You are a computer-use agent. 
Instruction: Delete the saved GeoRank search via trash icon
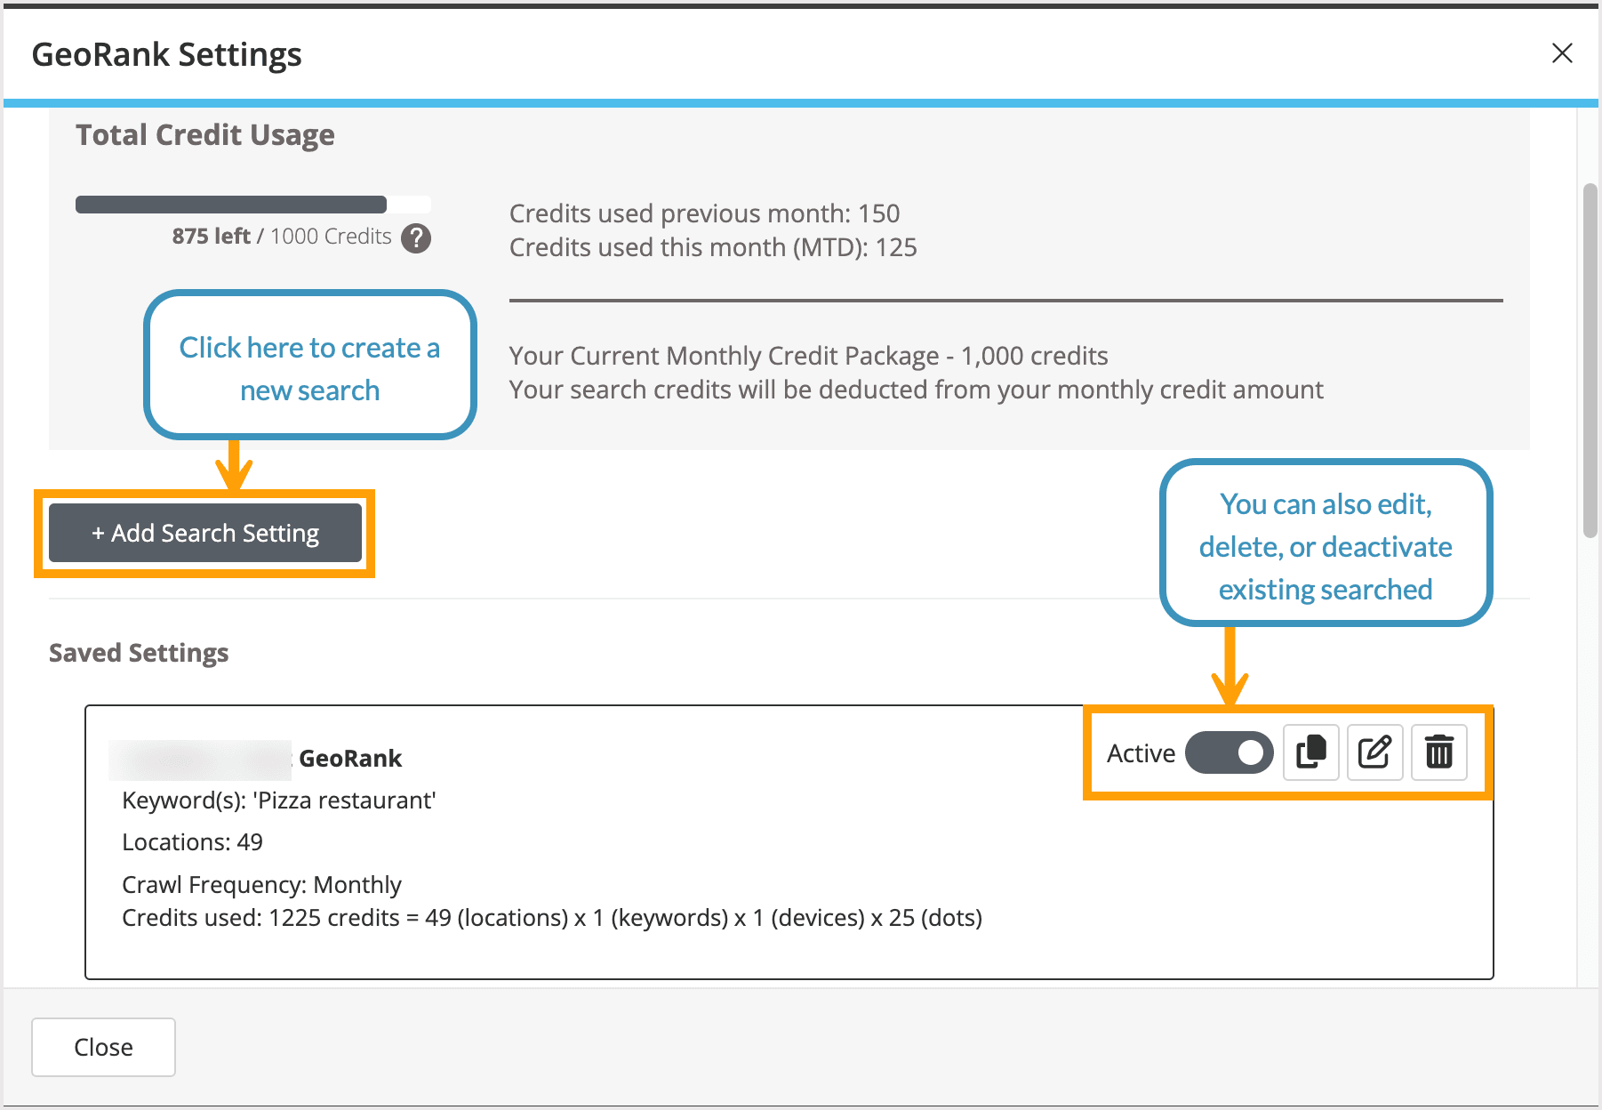[x=1438, y=752]
